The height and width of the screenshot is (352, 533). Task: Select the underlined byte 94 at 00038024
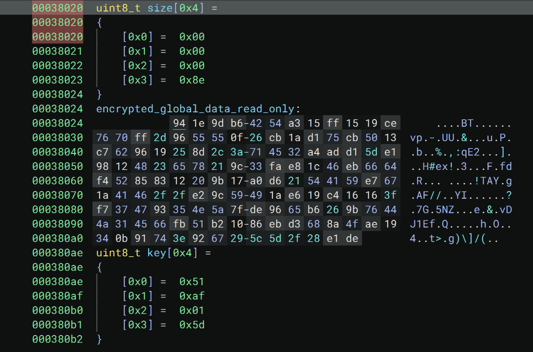179,123
